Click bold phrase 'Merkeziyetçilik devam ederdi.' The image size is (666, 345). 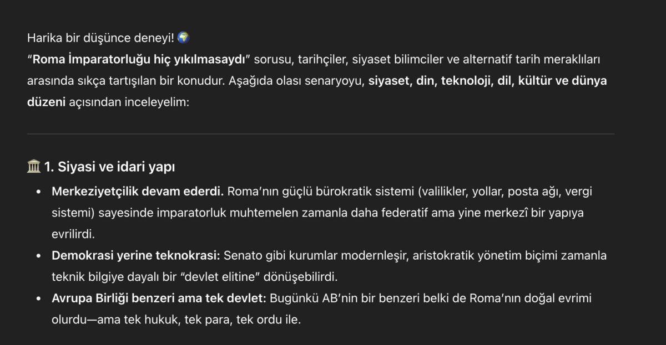(x=137, y=192)
